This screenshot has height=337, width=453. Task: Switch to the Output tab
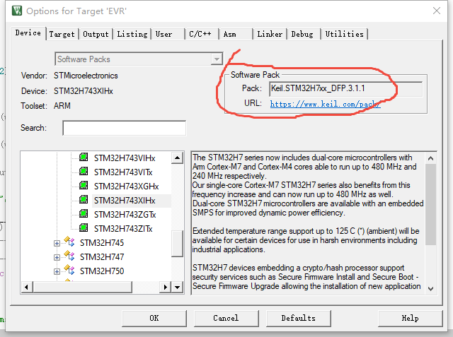96,34
